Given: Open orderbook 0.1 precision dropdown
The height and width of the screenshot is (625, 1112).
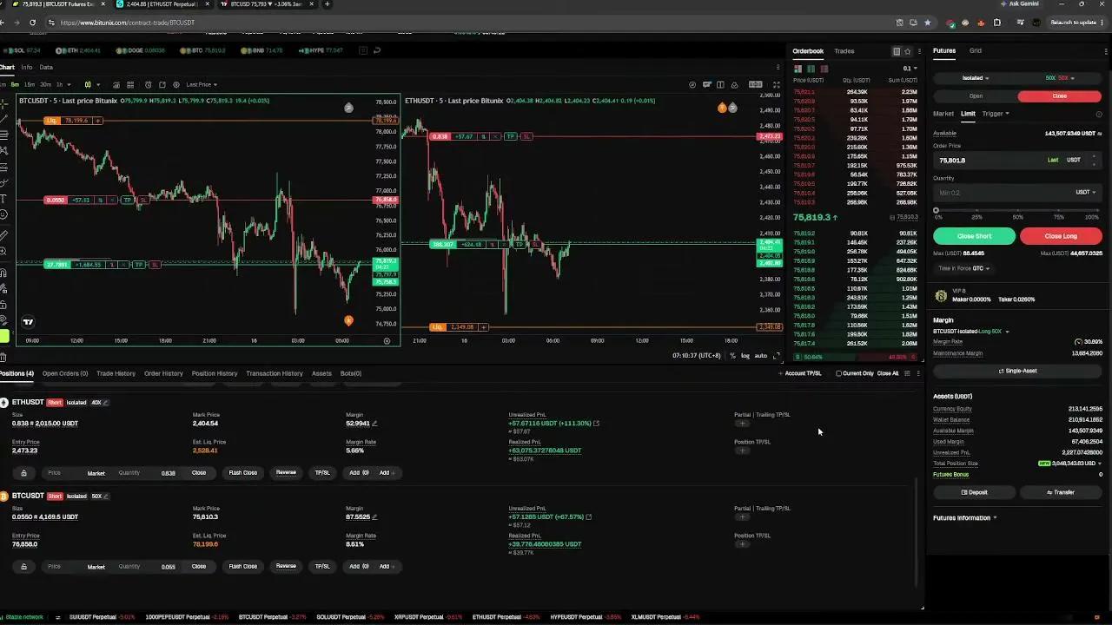Looking at the screenshot, I should point(910,69).
